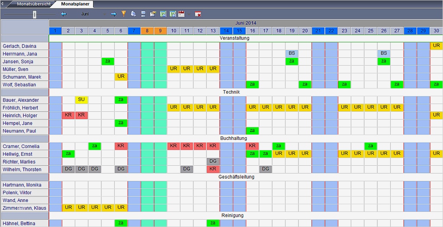443x227 pixels.
Task: Click the Juni 2014 month header
Action: coord(246,23)
